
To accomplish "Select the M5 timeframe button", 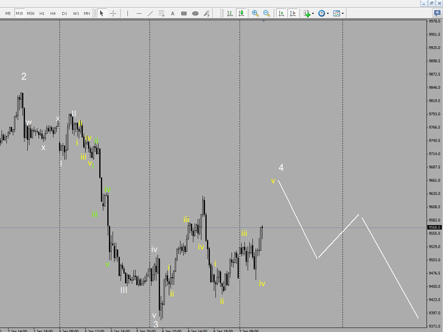I will point(8,13).
